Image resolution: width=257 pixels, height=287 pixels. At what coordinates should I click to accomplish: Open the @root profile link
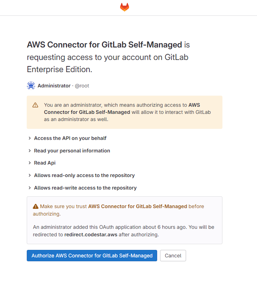(x=82, y=85)
